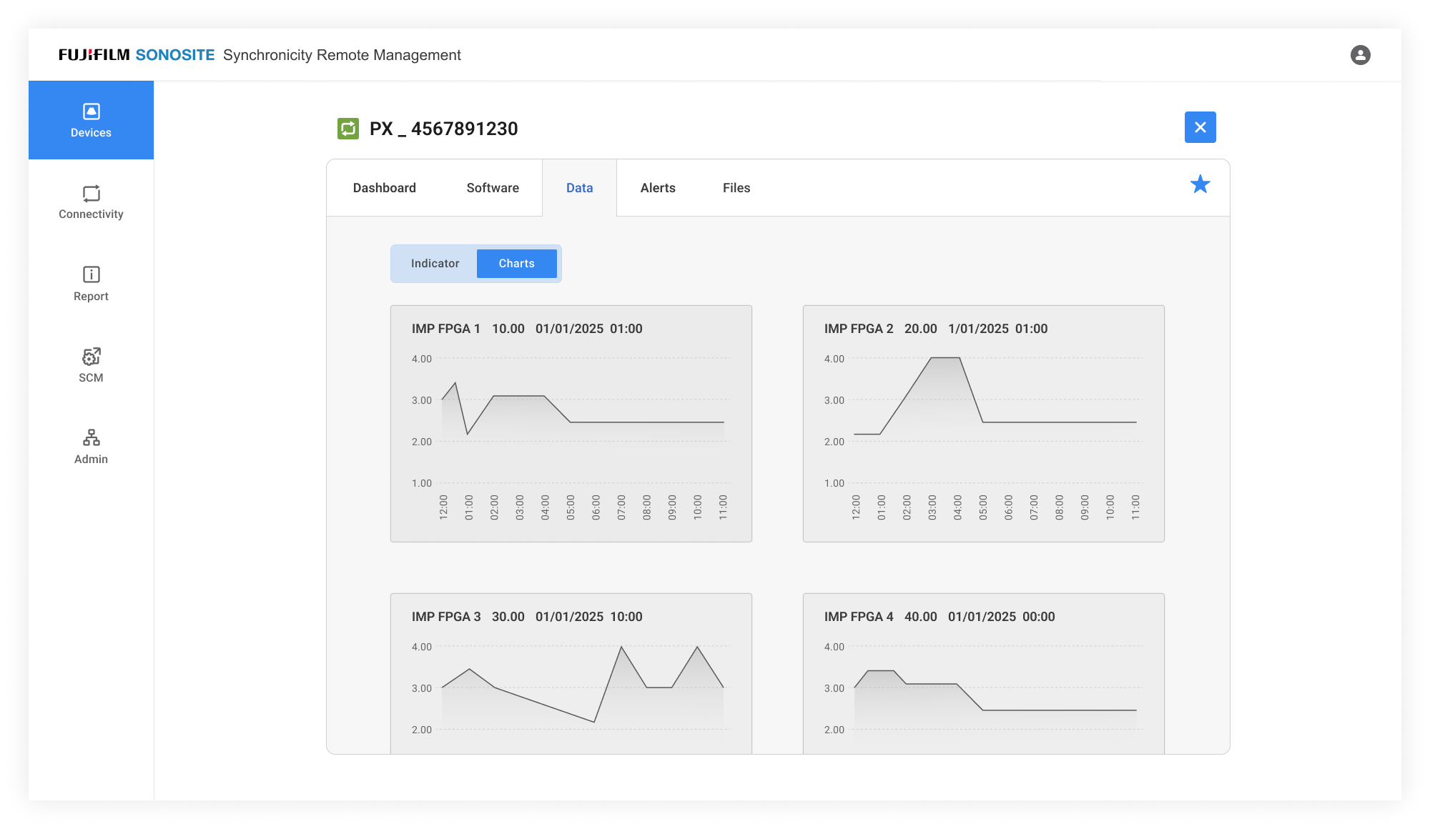Open the Software tab
The height and width of the screenshot is (829, 1430).
[x=493, y=188]
